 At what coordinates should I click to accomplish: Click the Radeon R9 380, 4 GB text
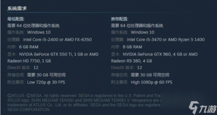132,61
